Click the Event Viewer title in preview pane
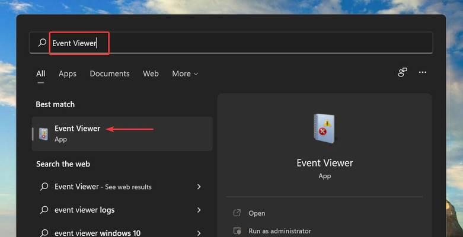The width and height of the screenshot is (463, 237). 325,163
